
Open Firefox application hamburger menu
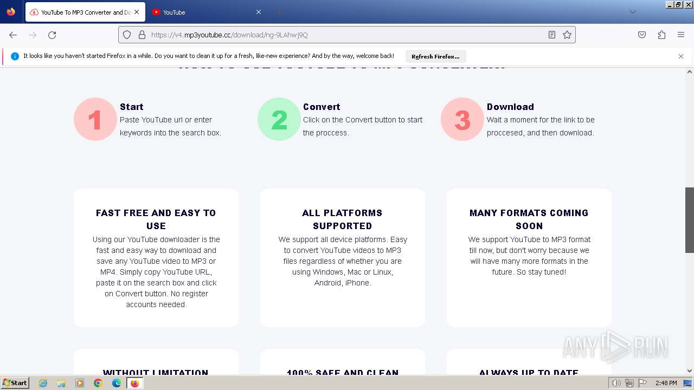(681, 35)
